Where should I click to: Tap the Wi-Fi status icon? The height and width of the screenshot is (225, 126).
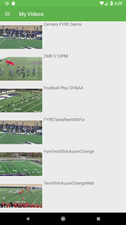(x=102, y=3)
